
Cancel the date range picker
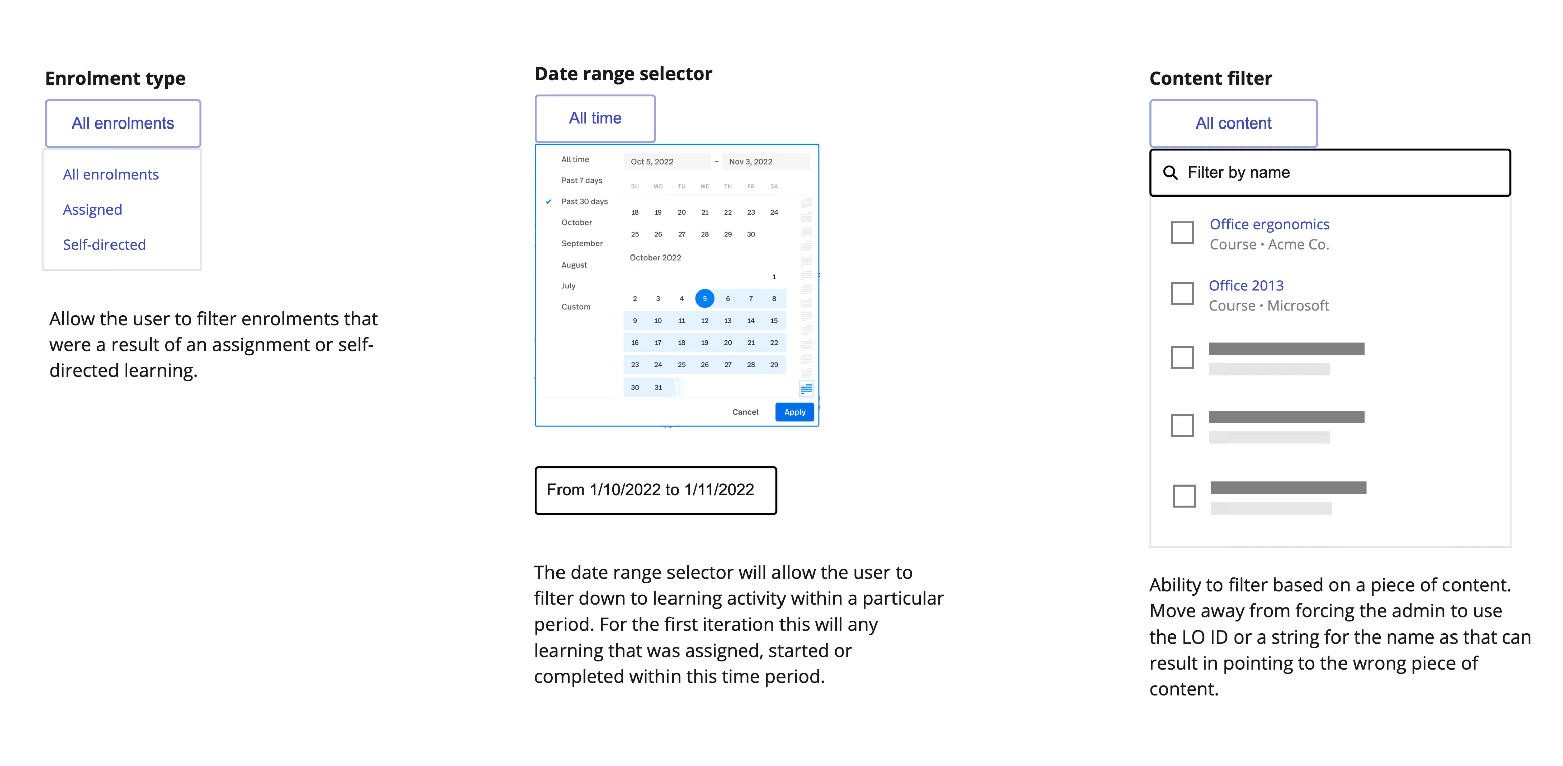pos(745,412)
